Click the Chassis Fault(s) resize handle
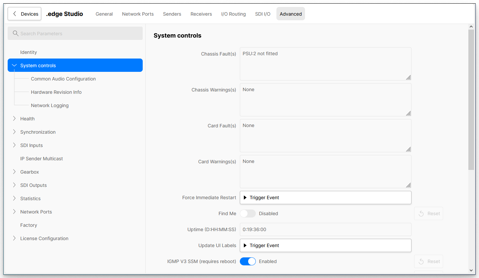Viewport: 479px width, 278px height. 408,77
